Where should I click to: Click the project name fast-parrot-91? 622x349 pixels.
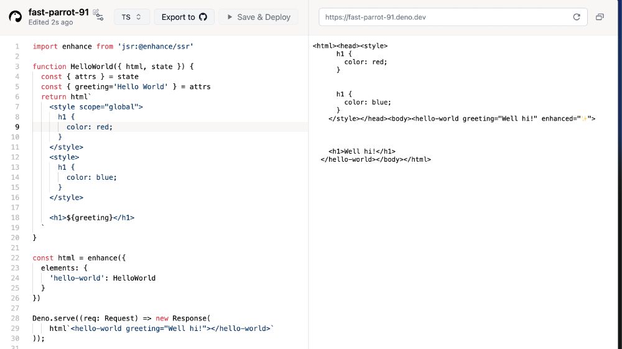point(58,12)
